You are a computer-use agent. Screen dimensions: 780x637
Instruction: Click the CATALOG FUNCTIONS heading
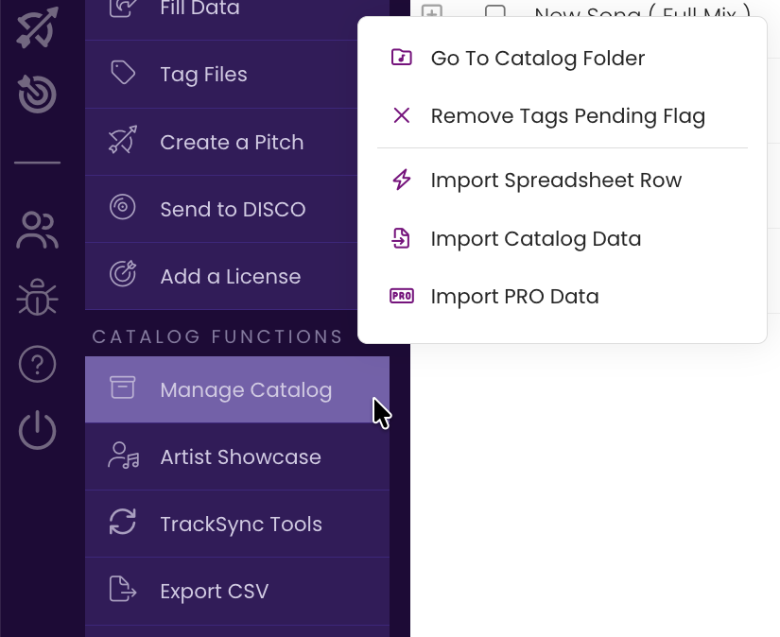coord(217,336)
